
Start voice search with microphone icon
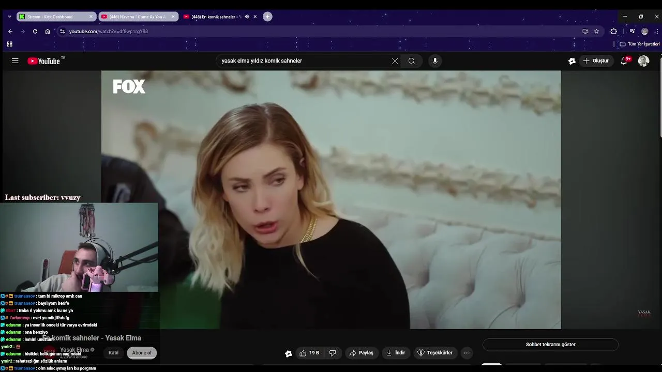[435, 61]
